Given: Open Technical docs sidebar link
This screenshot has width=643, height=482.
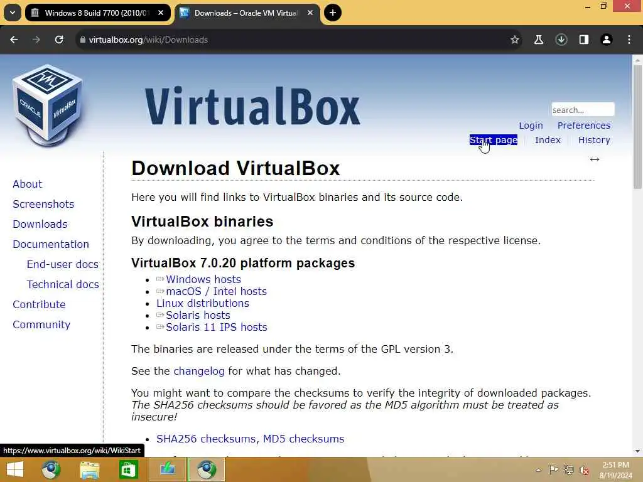Looking at the screenshot, I should point(63,284).
